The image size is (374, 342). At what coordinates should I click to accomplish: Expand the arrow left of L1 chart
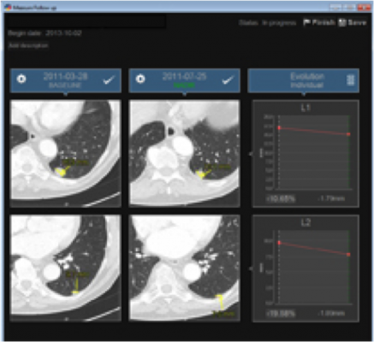(251, 154)
